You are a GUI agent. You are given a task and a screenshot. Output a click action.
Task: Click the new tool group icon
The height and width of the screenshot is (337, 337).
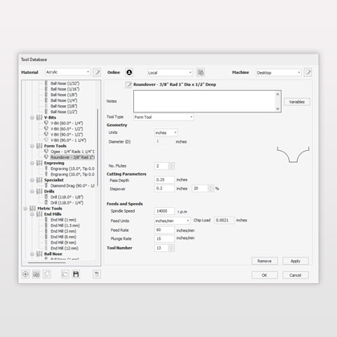[x=36, y=274]
